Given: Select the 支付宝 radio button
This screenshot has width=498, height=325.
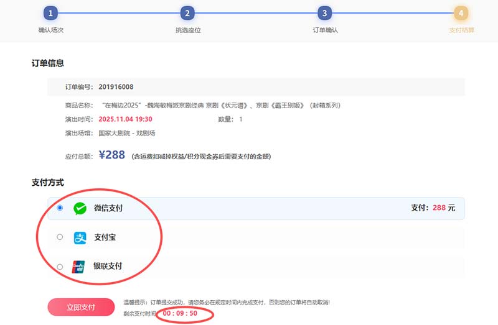Looking at the screenshot, I should (x=60, y=237).
